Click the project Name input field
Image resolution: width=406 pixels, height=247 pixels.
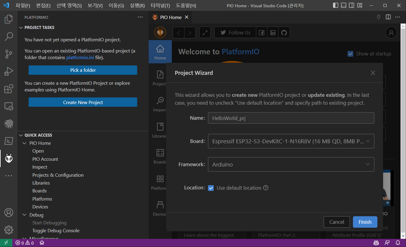(x=291, y=118)
